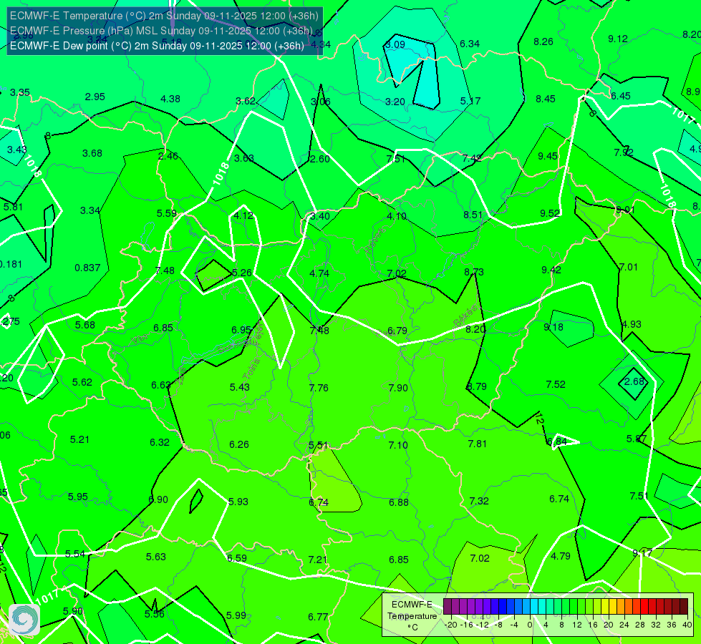
Task: Click the 9.12 temperature value
Action: click(618, 39)
